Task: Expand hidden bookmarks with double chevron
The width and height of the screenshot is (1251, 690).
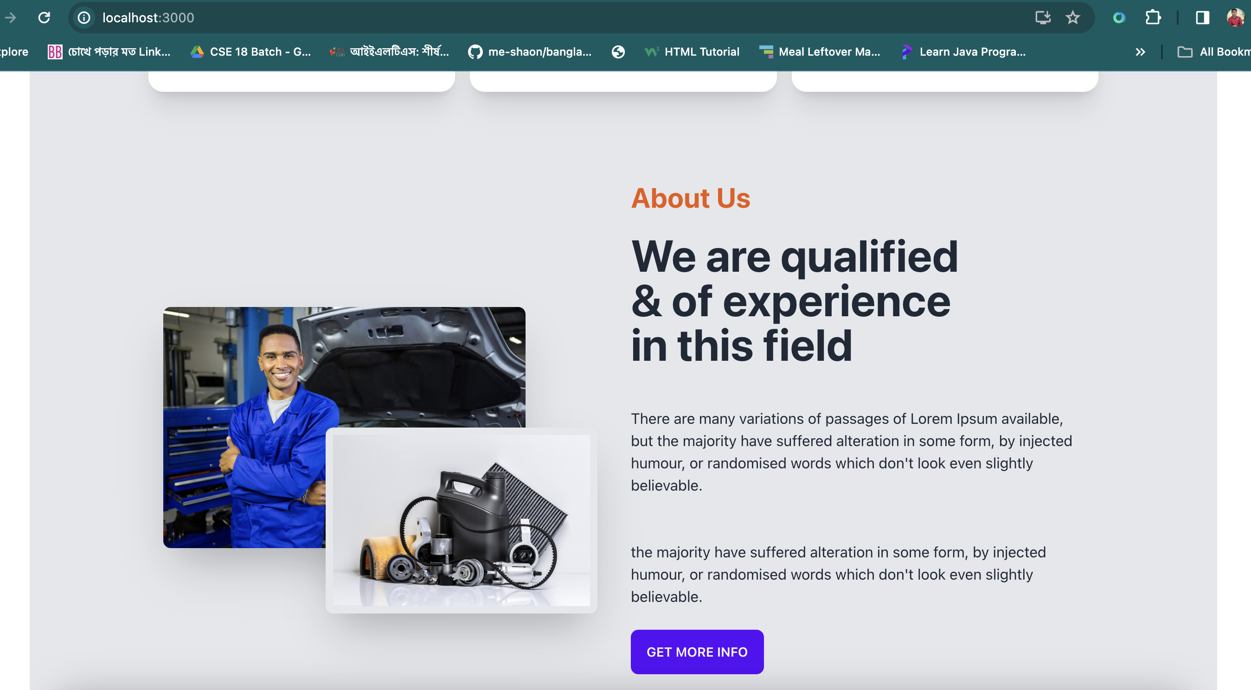Action: click(x=1140, y=52)
